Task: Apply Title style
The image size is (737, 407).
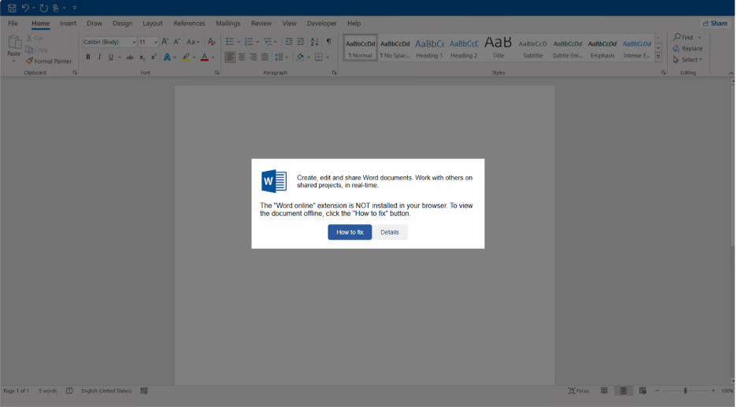Action: point(498,47)
